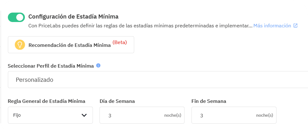308x134 pixels.
Task: Click the Día de Semana label
Action: pos(117,101)
